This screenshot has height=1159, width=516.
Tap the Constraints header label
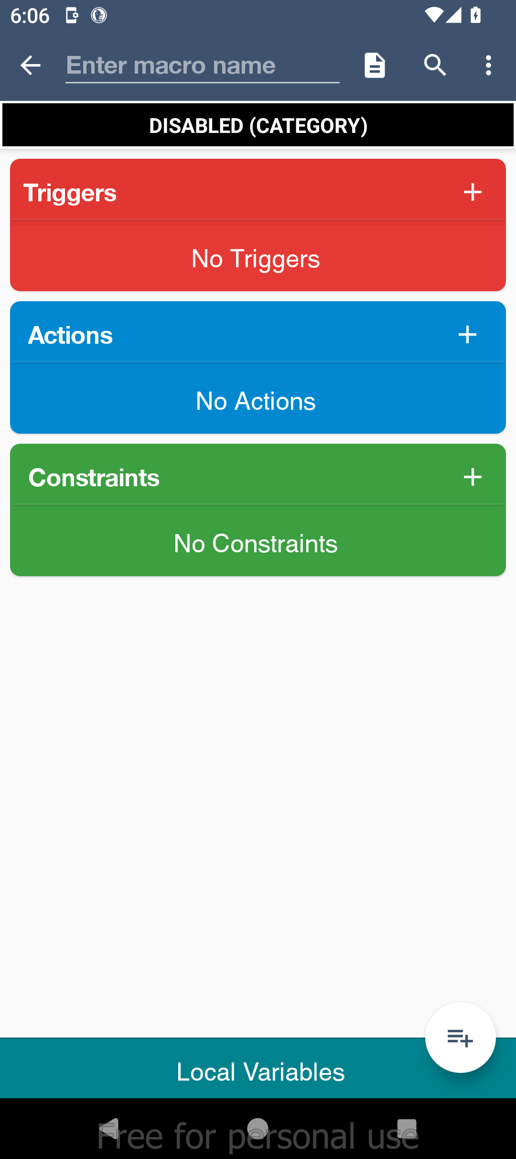pos(94,478)
